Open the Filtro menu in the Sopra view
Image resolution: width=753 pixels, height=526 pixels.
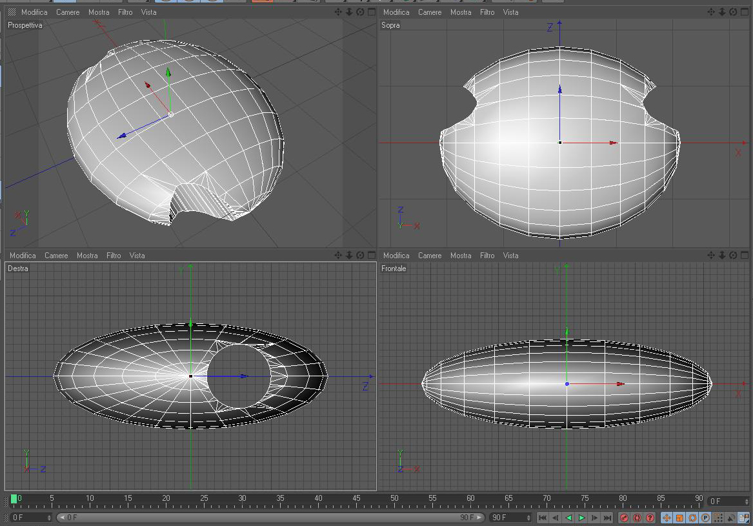point(487,12)
